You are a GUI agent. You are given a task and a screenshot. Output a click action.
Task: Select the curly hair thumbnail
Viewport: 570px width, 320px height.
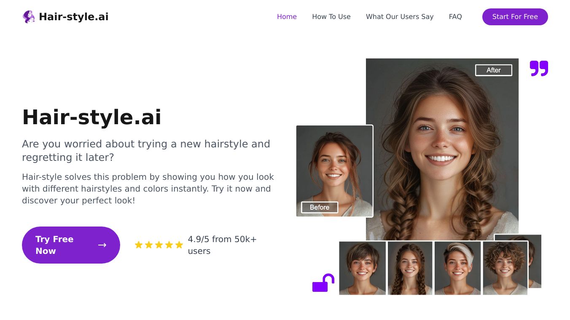point(505,268)
